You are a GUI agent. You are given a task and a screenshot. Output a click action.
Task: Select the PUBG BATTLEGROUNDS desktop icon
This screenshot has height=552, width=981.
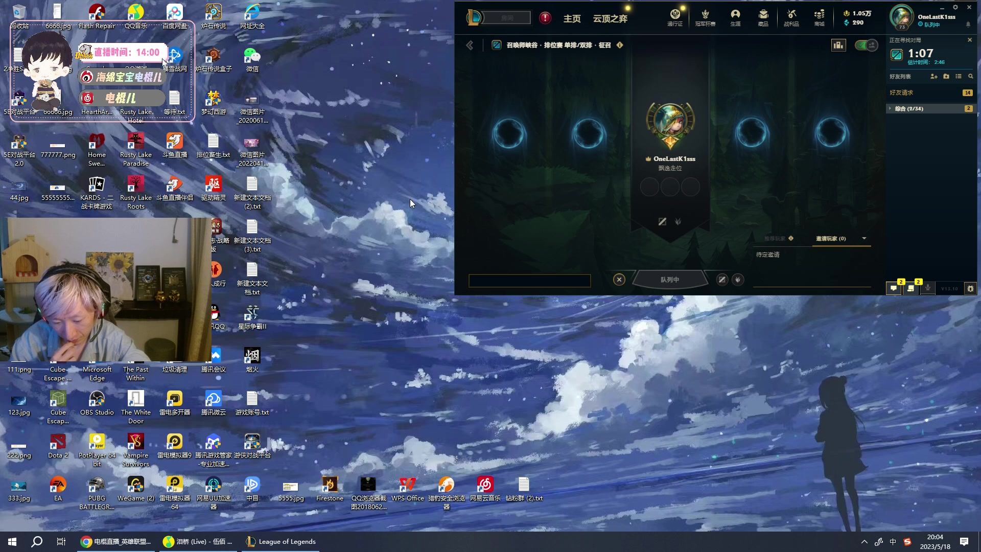(97, 494)
